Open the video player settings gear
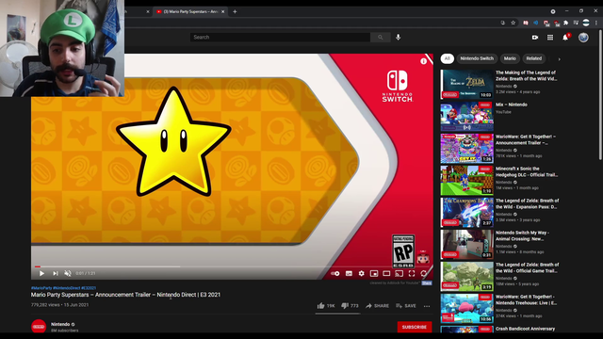The height and width of the screenshot is (339, 603). click(x=362, y=273)
